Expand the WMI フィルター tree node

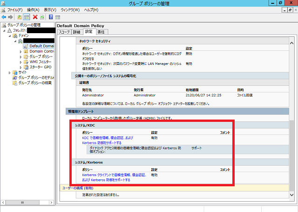pyautogui.click(x=20, y=62)
